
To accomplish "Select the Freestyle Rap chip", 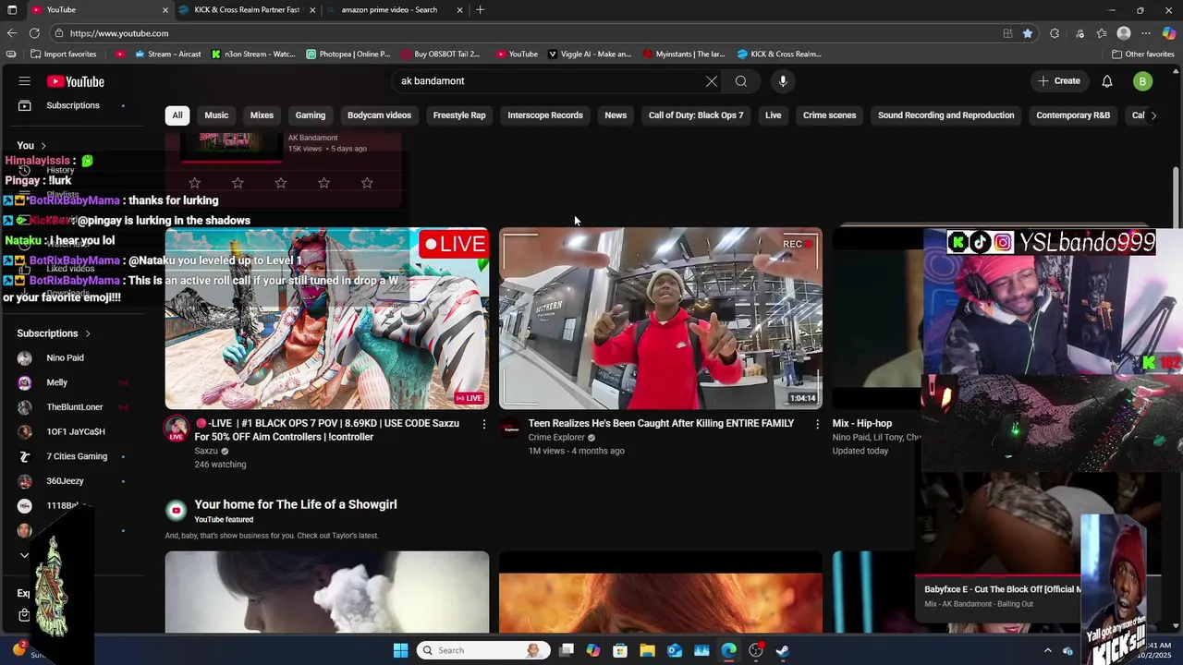I will (459, 115).
